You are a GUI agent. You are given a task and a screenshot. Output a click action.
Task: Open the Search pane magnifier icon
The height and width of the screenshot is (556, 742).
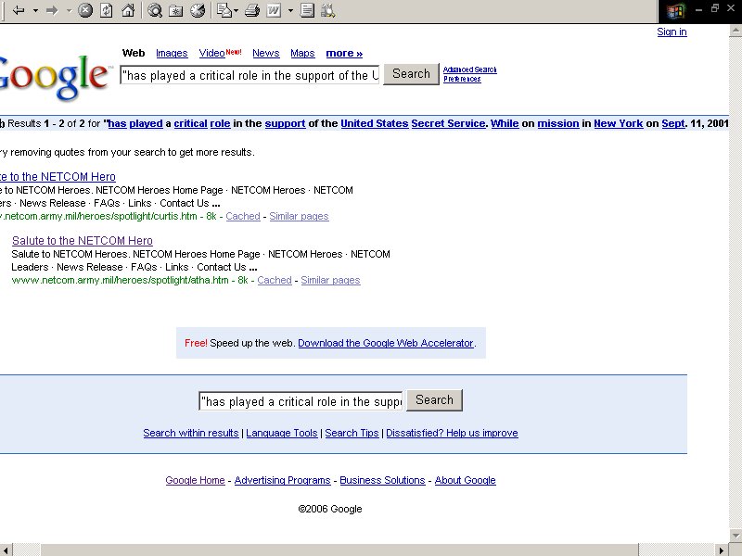pyautogui.click(x=155, y=10)
